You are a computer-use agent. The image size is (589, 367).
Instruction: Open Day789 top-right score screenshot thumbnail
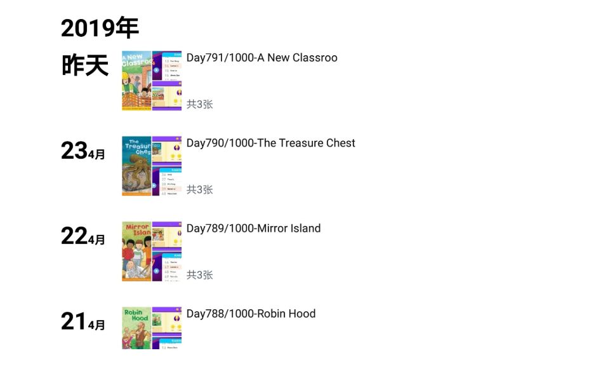pos(167,236)
